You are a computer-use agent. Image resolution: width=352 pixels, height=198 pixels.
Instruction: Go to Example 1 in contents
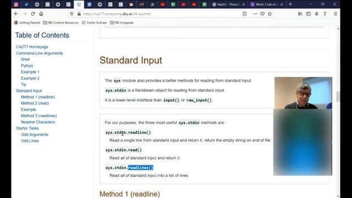[x=30, y=72]
